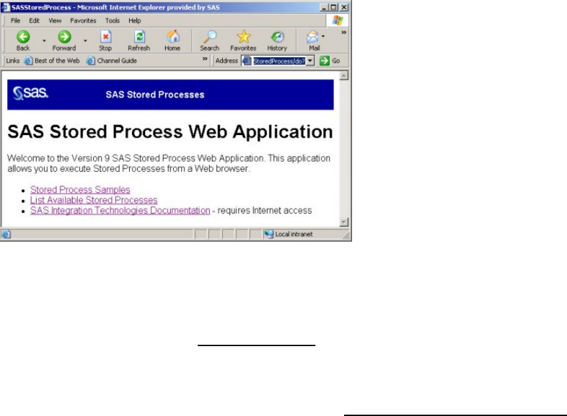This screenshot has width=567, height=416.
Task: Expand the Mail button dropdown arrow
Action: point(323,36)
